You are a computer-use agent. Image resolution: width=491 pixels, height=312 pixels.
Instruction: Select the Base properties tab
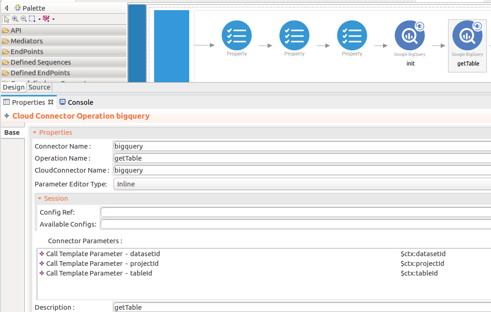(x=12, y=132)
